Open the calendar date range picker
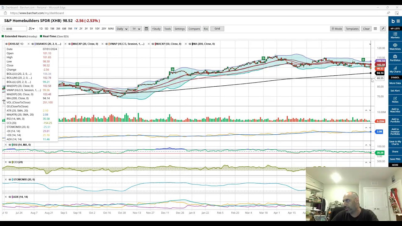 [146, 29]
